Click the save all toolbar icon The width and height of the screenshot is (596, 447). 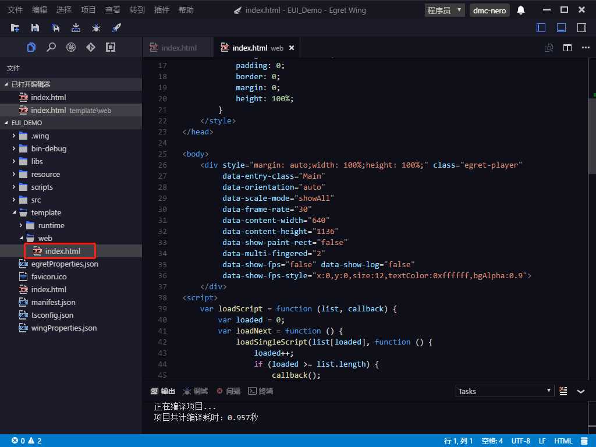(55, 28)
